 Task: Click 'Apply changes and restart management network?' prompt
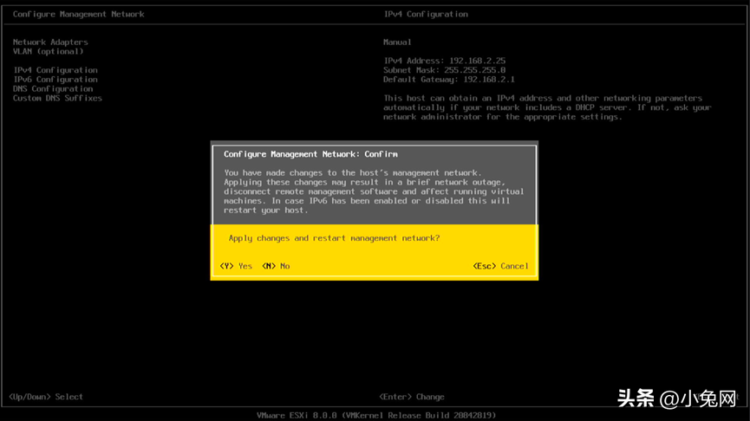(334, 238)
